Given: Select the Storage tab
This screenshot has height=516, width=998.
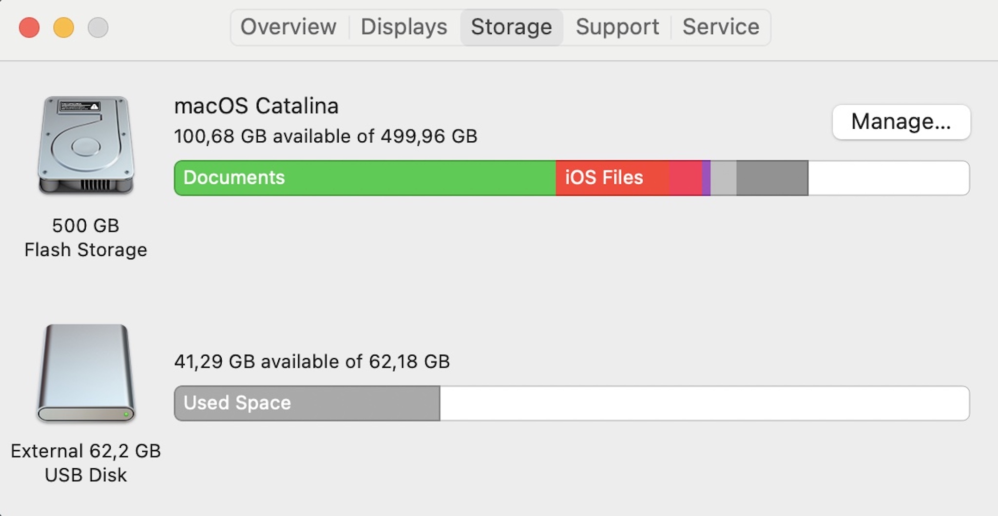Looking at the screenshot, I should point(511,27).
